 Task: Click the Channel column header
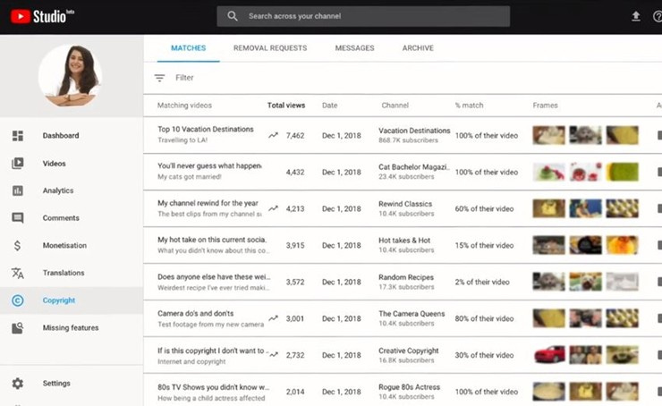pos(395,106)
